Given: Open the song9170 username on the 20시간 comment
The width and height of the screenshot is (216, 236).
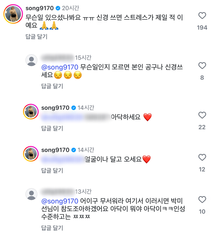Looking at the screenshot, I should (40, 8).
